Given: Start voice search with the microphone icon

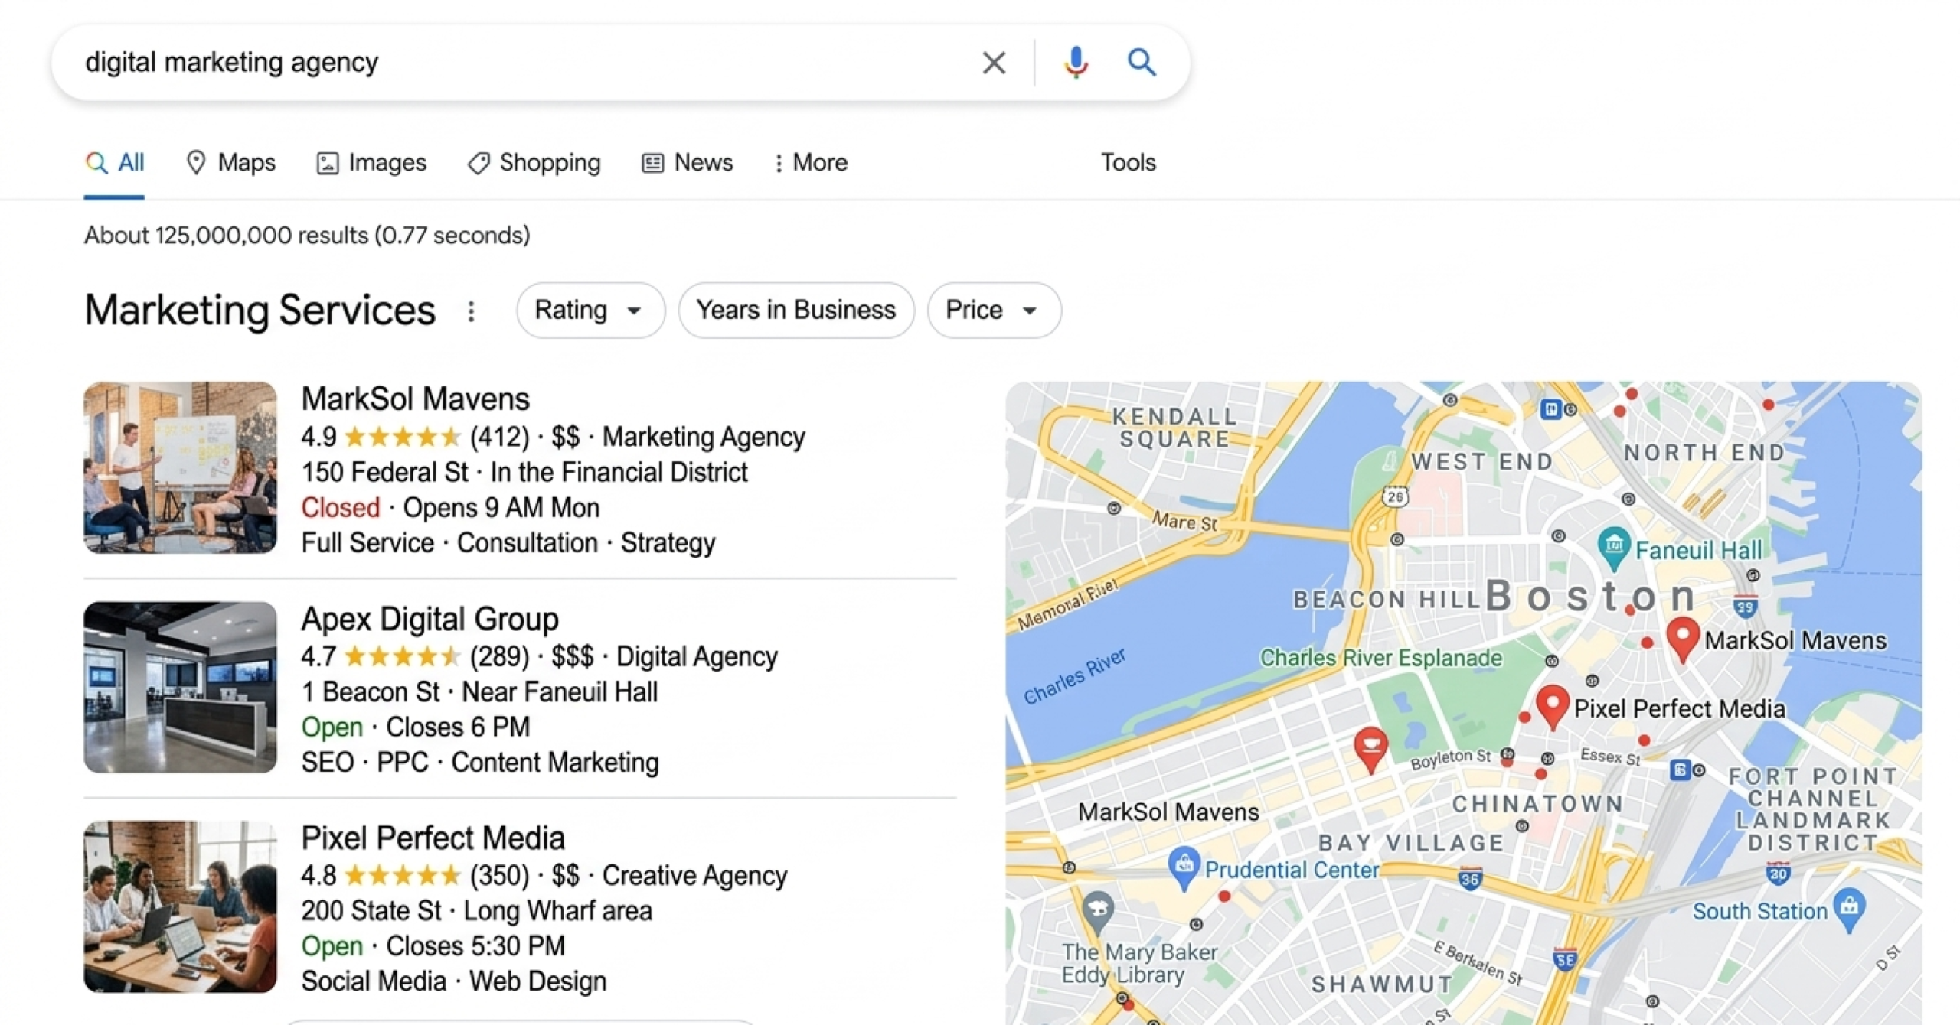Looking at the screenshot, I should [x=1076, y=62].
